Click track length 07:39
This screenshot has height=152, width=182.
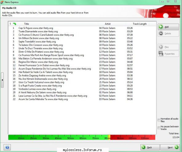click(130, 35)
